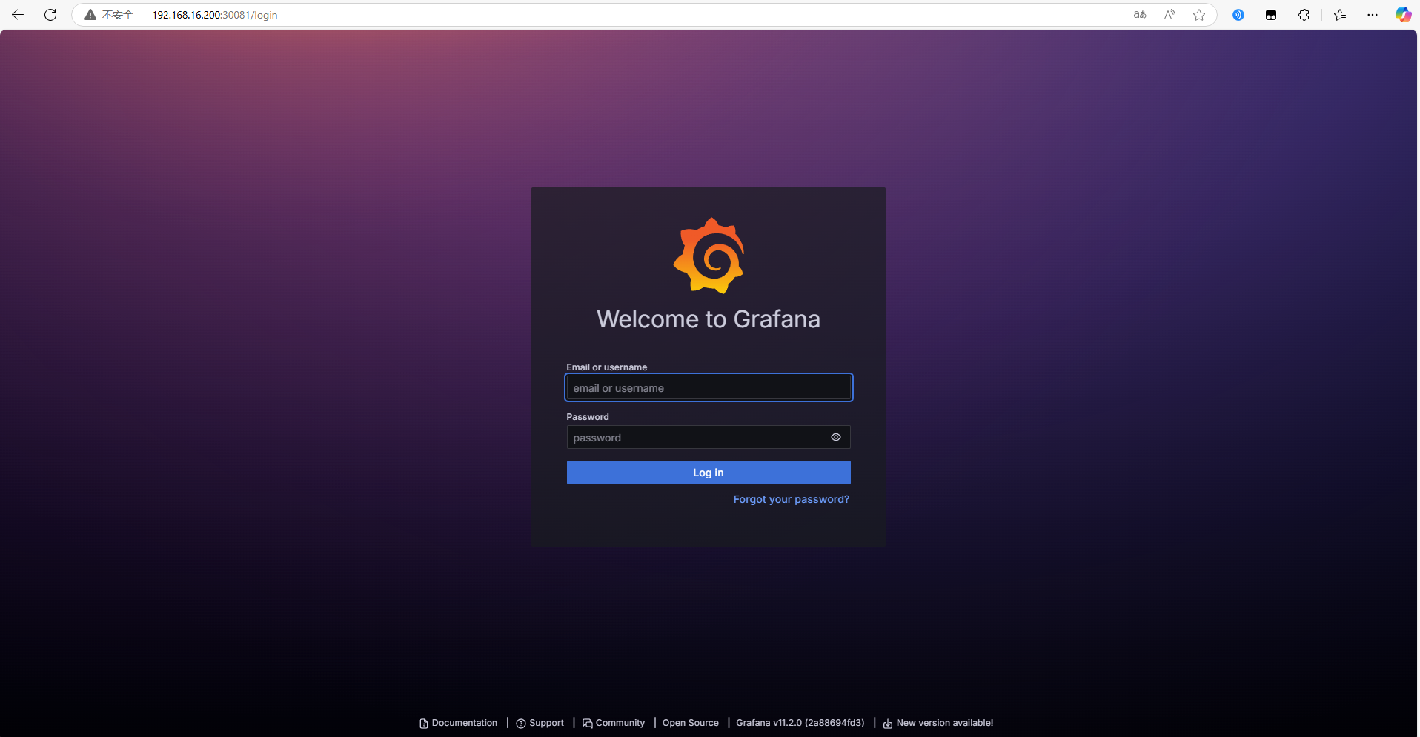
Task: Click the Grafana logo
Action: 709,256
